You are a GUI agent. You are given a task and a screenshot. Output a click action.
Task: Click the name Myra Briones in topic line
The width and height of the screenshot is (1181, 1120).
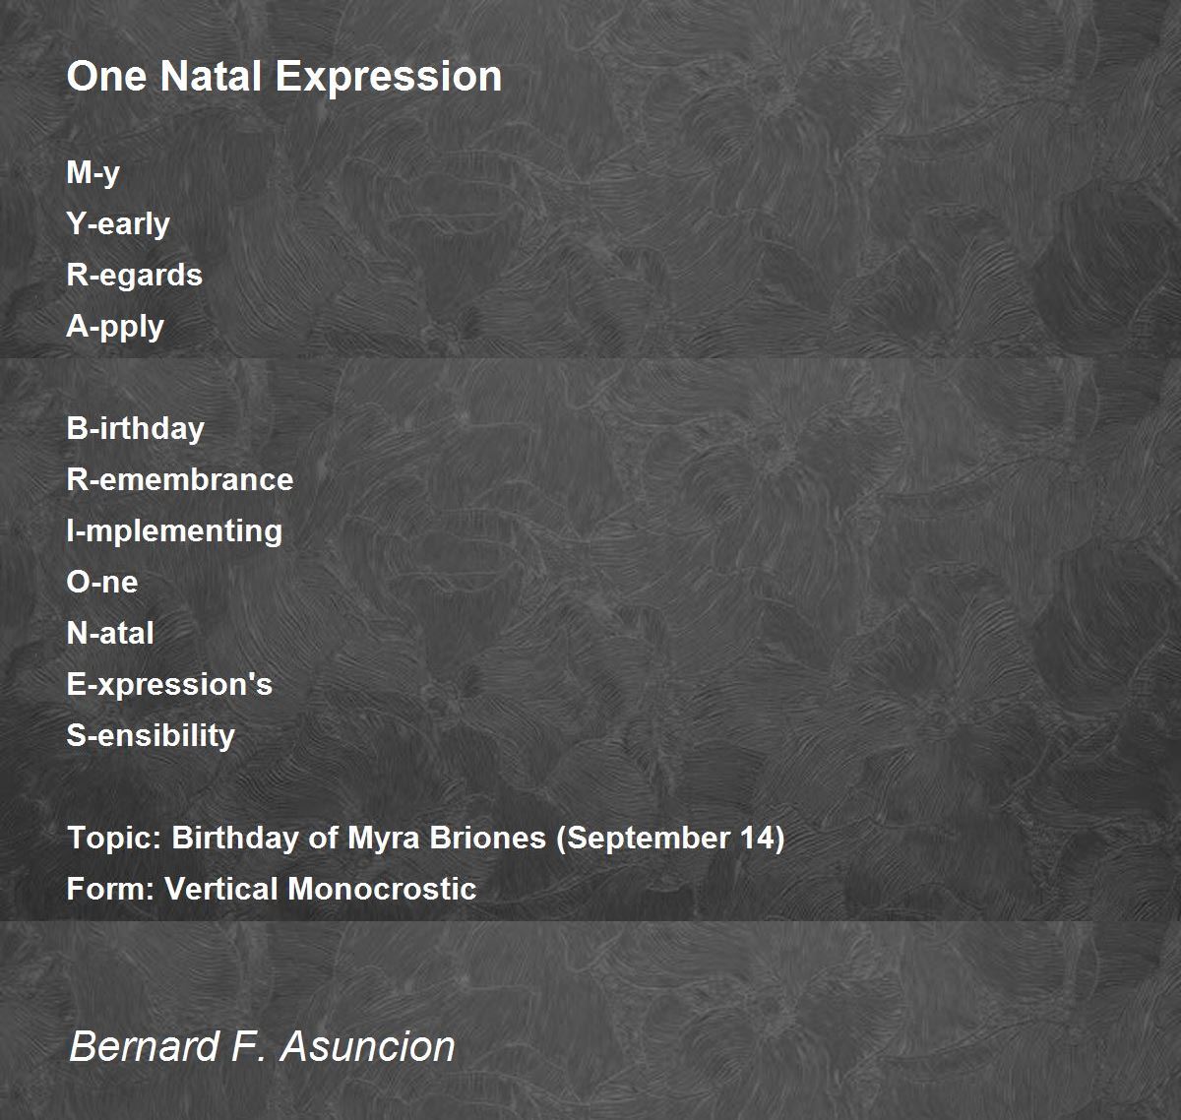click(447, 838)
